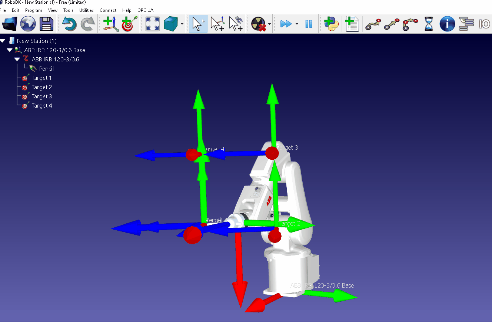Open the simulation speed dropdown arrow
Viewport: 492px width, 322px height.
click(x=297, y=24)
